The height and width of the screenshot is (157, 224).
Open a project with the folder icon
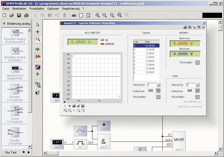12,15
